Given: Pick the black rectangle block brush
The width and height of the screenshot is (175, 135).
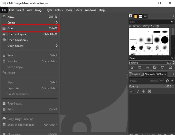Looking at the screenshot, I should coord(157,32).
